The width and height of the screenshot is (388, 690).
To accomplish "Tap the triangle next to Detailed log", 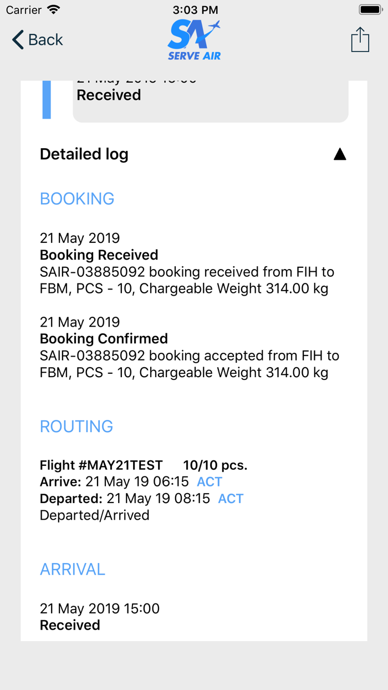I will (340, 154).
